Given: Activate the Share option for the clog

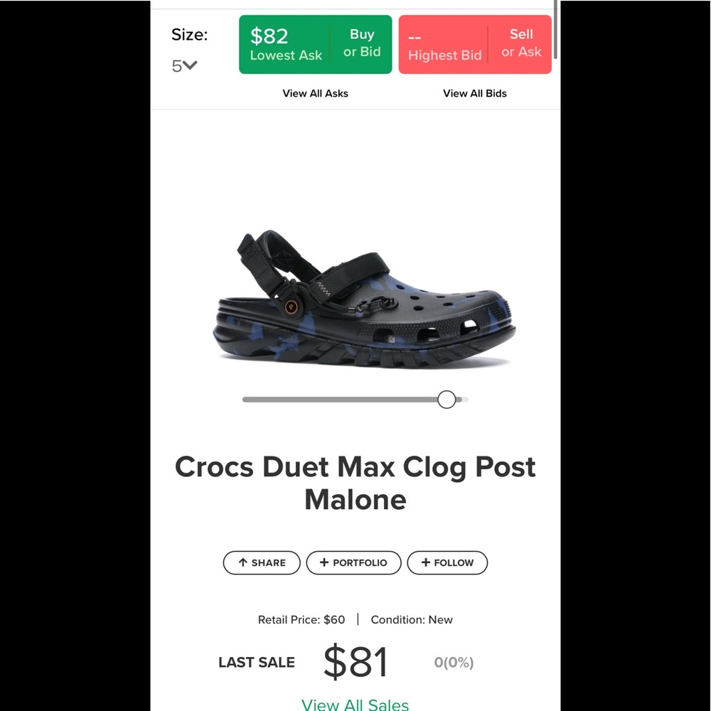Looking at the screenshot, I should click(261, 562).
